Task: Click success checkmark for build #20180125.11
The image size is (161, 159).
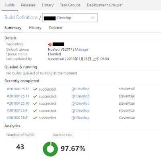Action: click(x=35, y=96)
